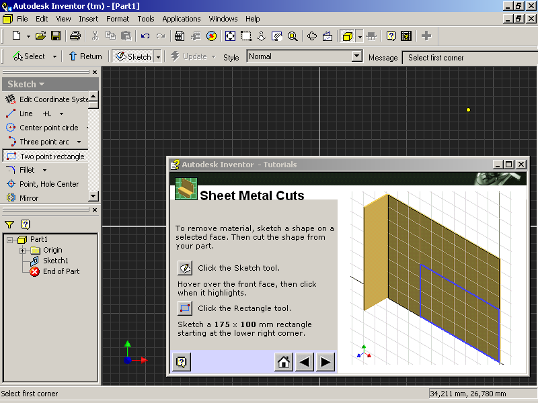Save the part with the floppy icon
The height and width of the screenshot is (403, 538).
56,36
